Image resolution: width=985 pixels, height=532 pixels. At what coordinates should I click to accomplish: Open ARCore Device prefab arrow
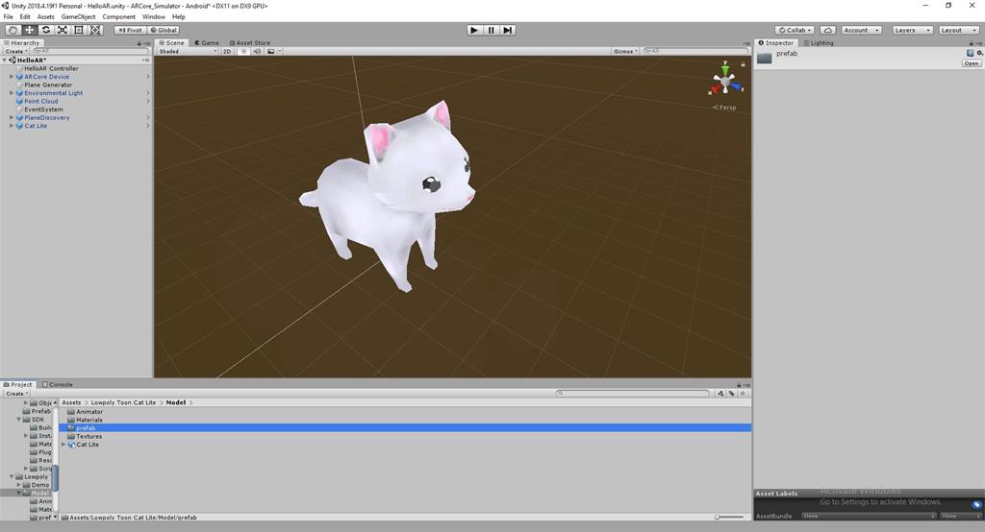[x=148, y=77]
